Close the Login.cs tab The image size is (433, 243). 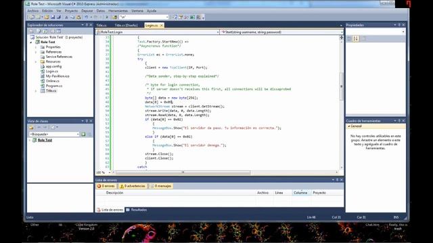[x=162, y=26]
